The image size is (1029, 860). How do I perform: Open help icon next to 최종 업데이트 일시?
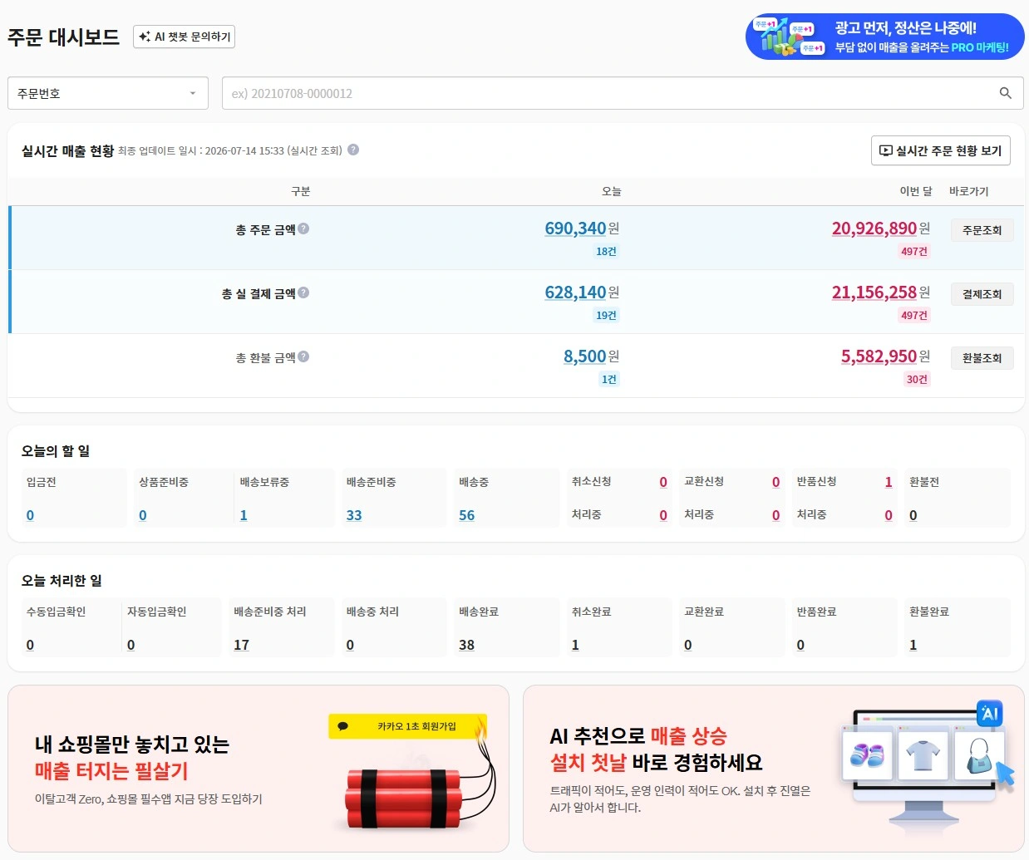pos(353,150)
